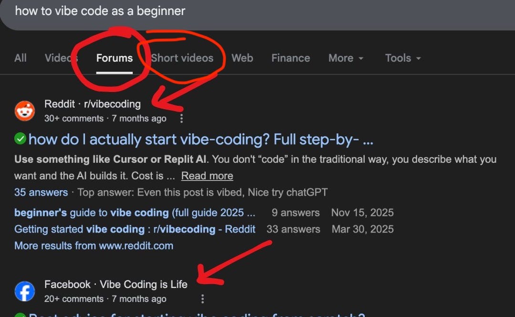Switch to the Web tab
515x317 pixels.
tap(242, 58)
